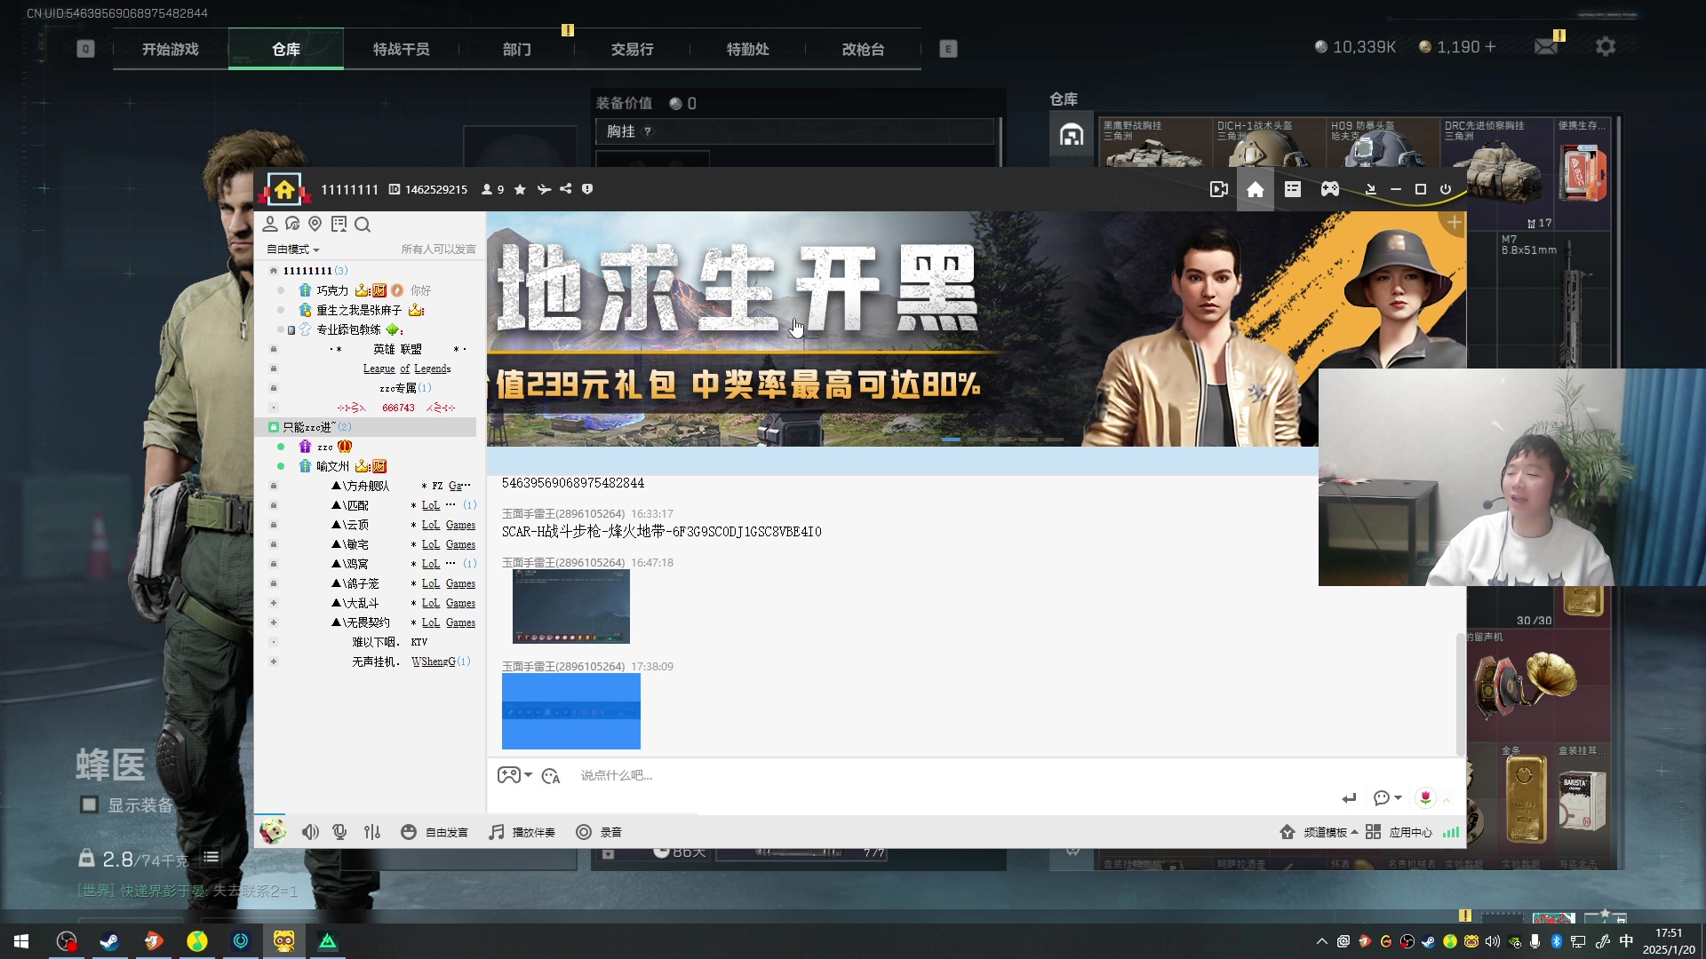The image size is (1706, 959).
Task: Click signal strength bars in YY
Action: pyautogui.click(x=1451, y=832)
